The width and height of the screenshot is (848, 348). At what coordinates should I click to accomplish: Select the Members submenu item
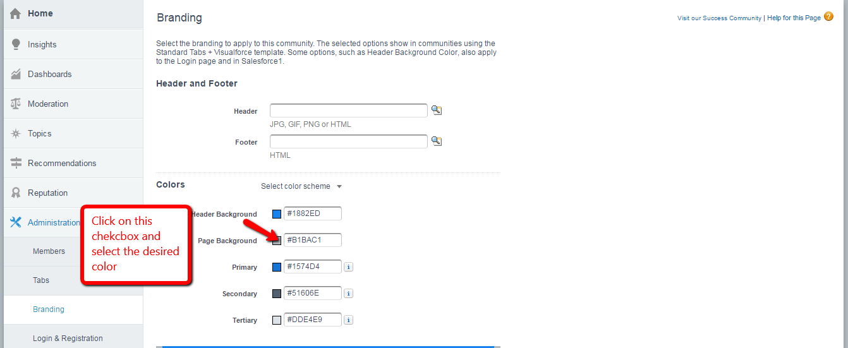coord(49,251)
